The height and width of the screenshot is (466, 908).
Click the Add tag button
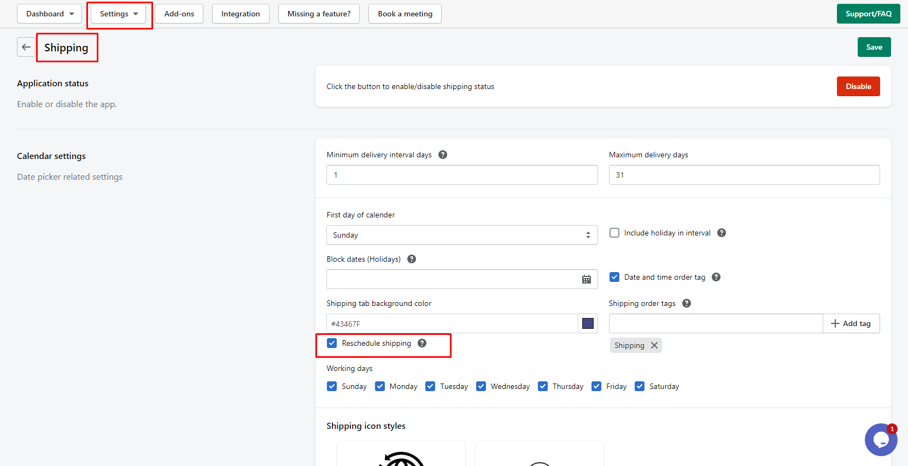(851, 323)
